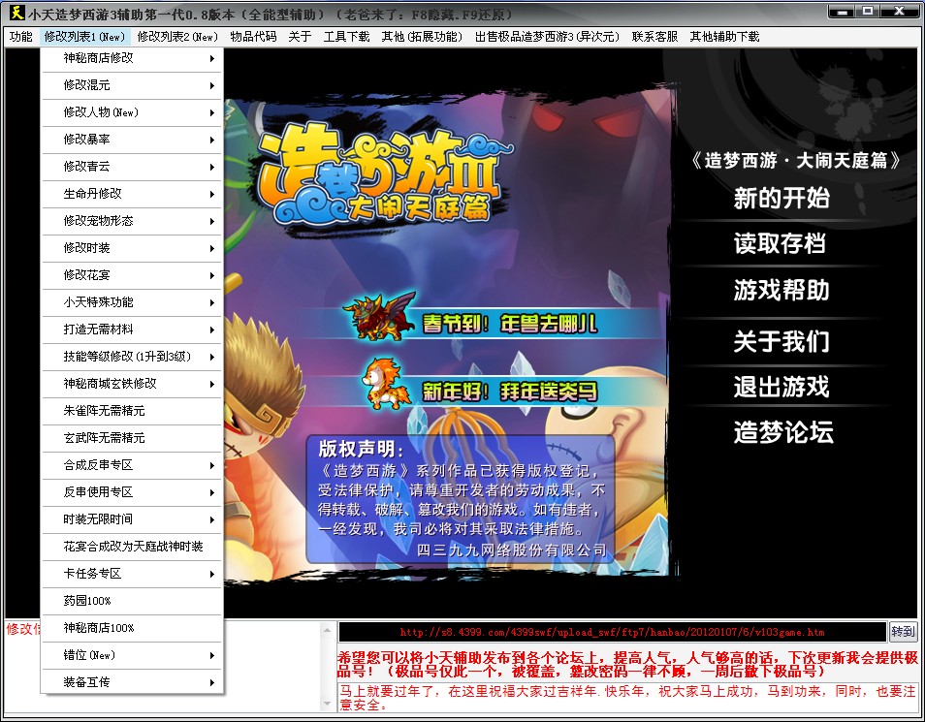Viewport: 925px width, 722px height.
Task: Select 玄武阵无需精元 menu entry
Action: [132, 438]
